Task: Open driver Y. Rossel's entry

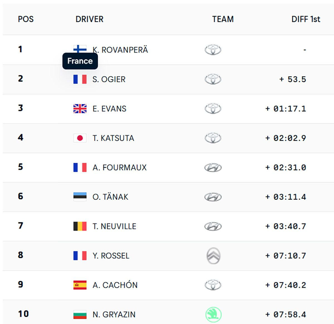Action: click(111, 256)
